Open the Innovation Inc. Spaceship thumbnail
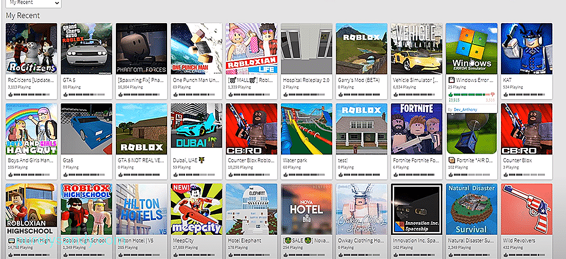This screenshot has width=566, height=259. (417, 209)
